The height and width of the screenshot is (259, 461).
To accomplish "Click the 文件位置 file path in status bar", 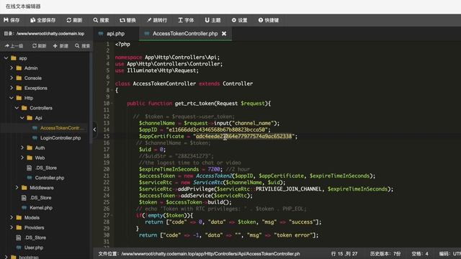I will click(x=199, y=254).
